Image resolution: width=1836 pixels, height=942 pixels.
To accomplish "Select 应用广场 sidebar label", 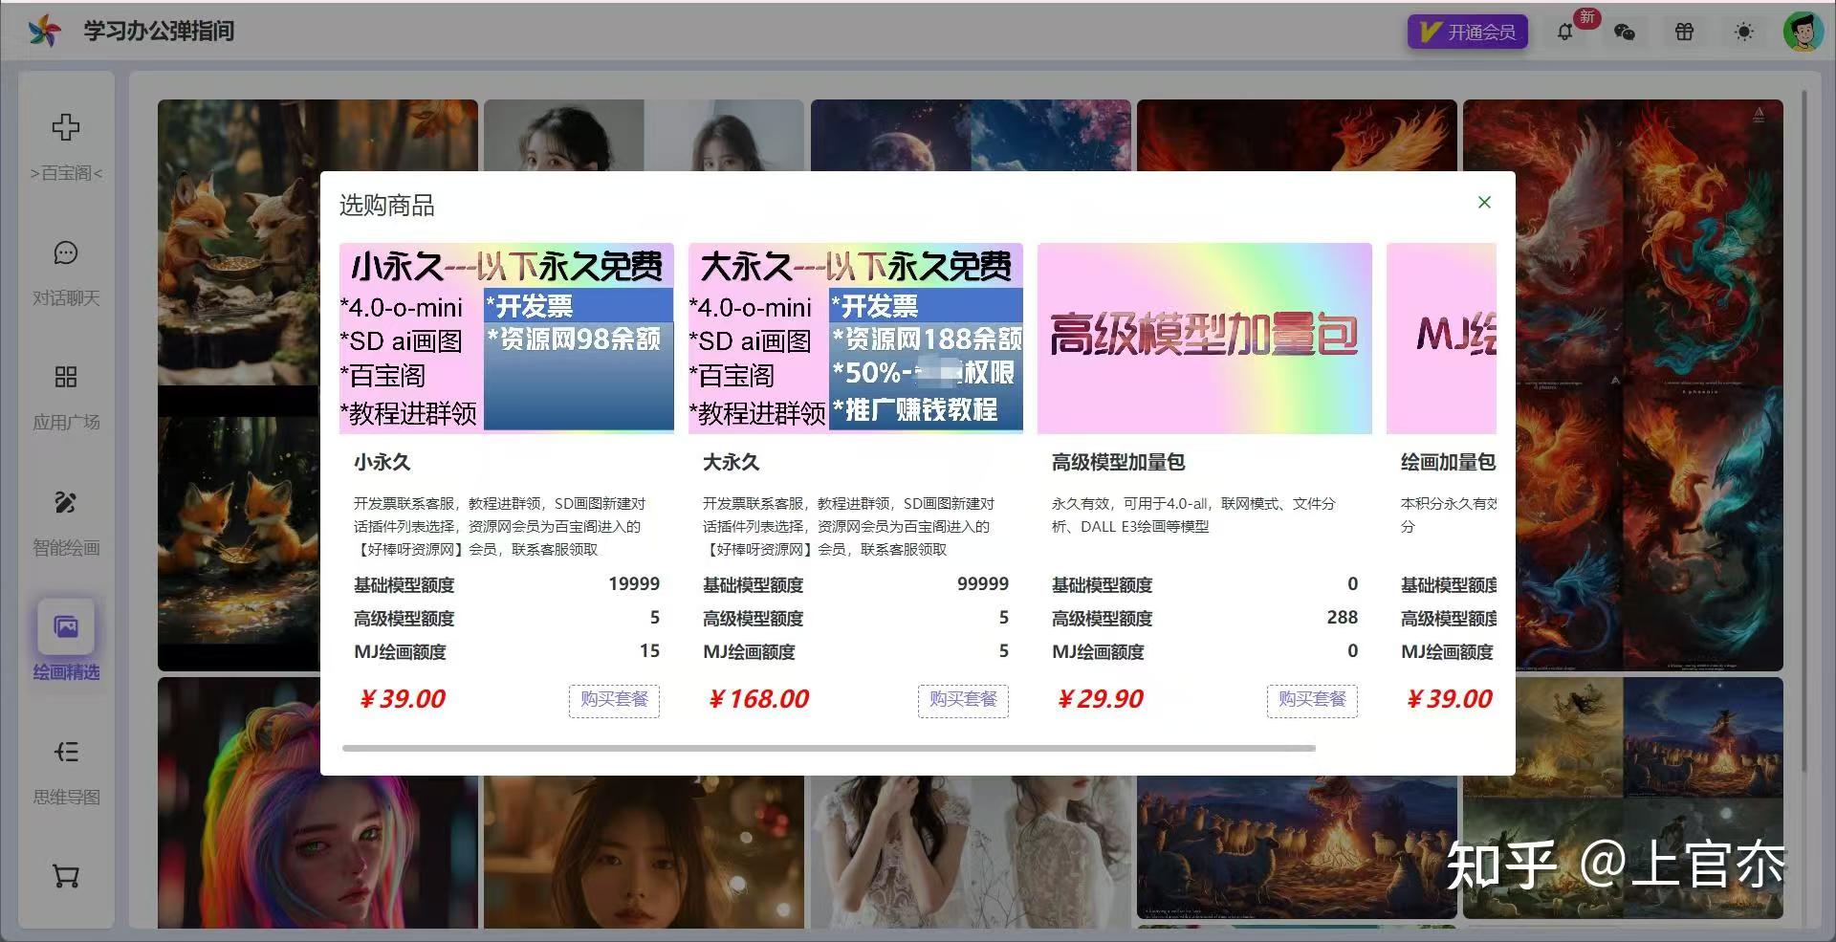I will pyautogui.click(x=66, y=423).
